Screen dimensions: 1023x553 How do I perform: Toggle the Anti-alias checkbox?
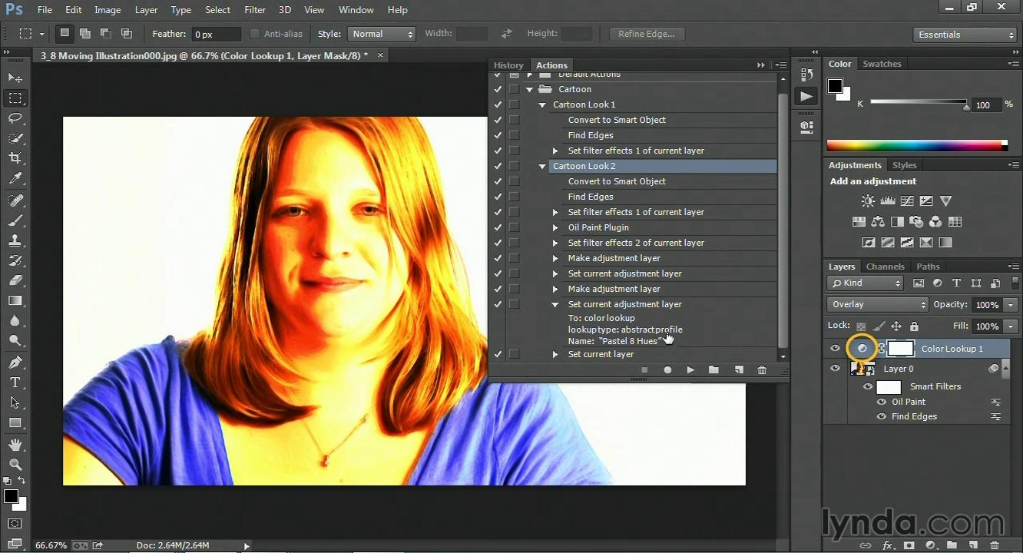coord(255,34)
